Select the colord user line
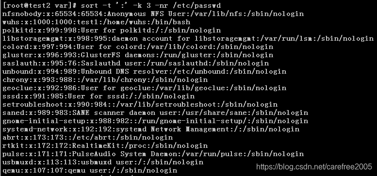Viewport: 377px width, 176px height. tap(138, 47)
